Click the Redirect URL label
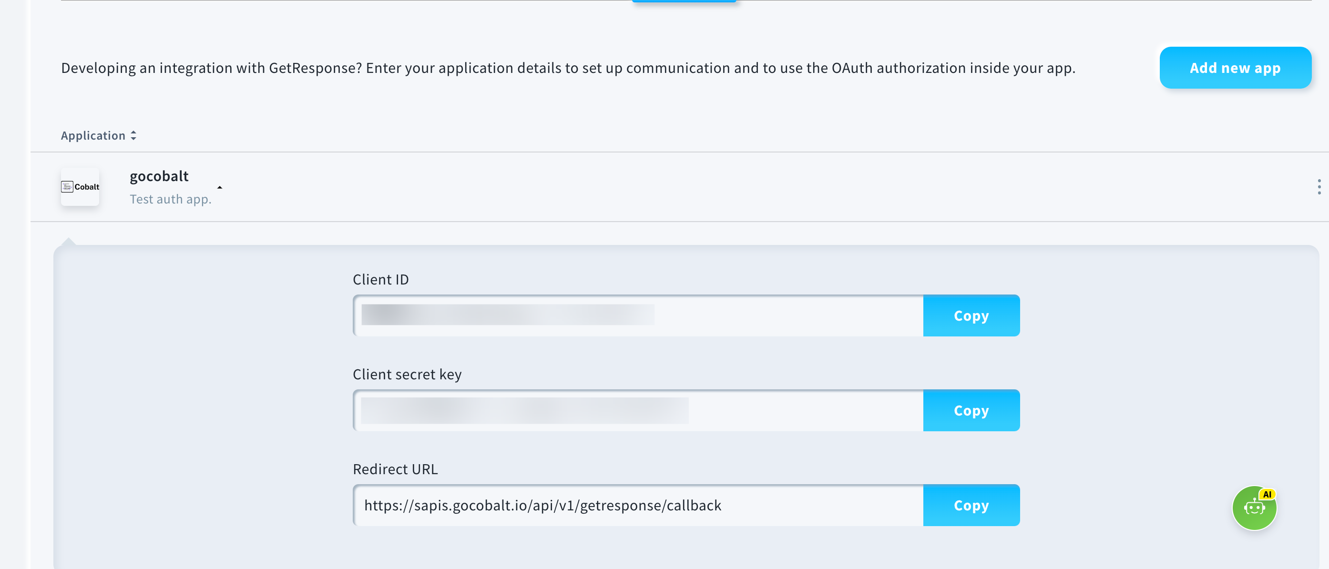The image size is (1329, 569). pos(395,469)
